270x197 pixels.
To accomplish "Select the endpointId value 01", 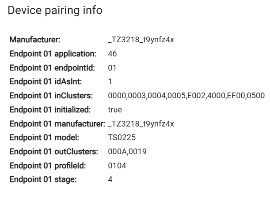I will click(x=112, y=68).
